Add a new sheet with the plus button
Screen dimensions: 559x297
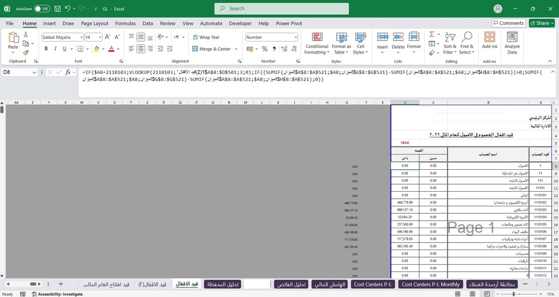coord(61,284)
